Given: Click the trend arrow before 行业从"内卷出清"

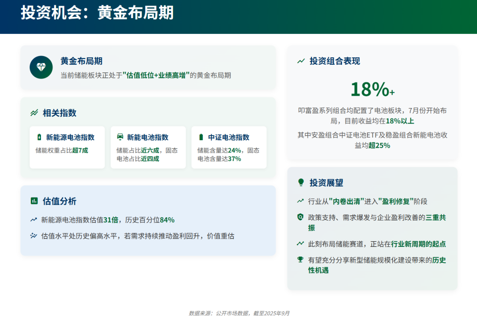Looking at the screenshot, I should coord(301,201).
